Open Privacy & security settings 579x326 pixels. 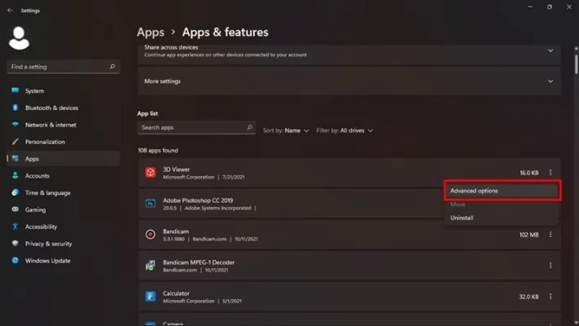[48, 244]
